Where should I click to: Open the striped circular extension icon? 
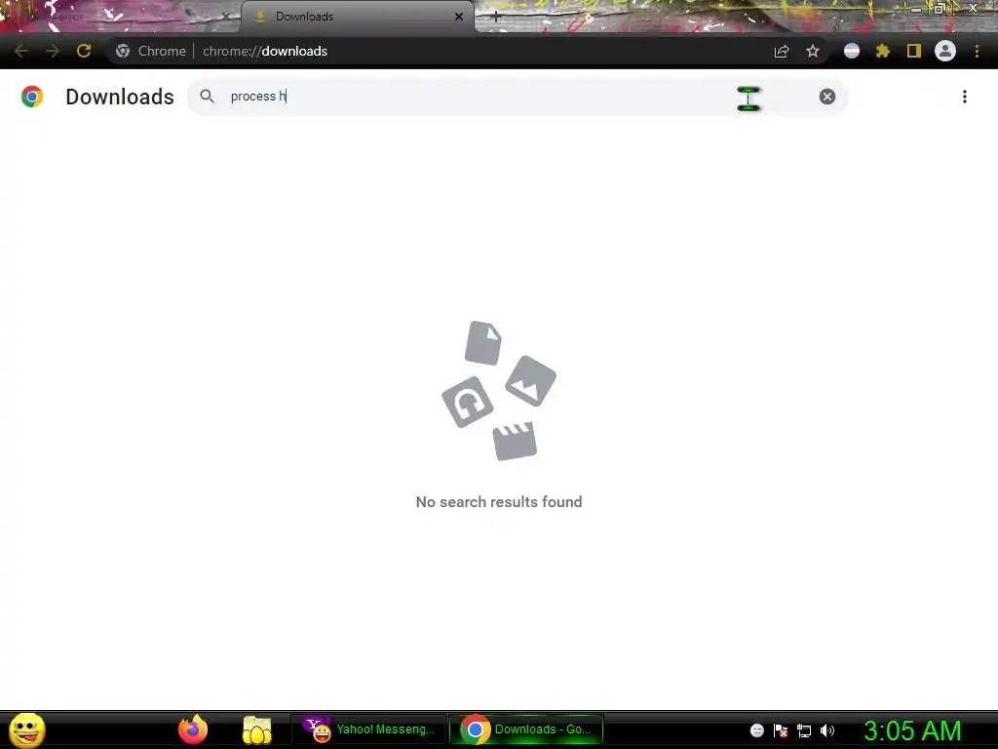coord(852,51)
